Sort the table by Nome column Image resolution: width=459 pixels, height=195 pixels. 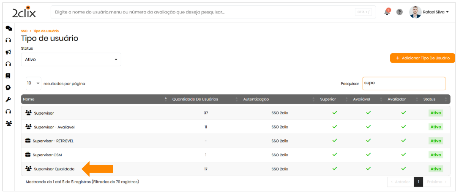click(94, 99)
